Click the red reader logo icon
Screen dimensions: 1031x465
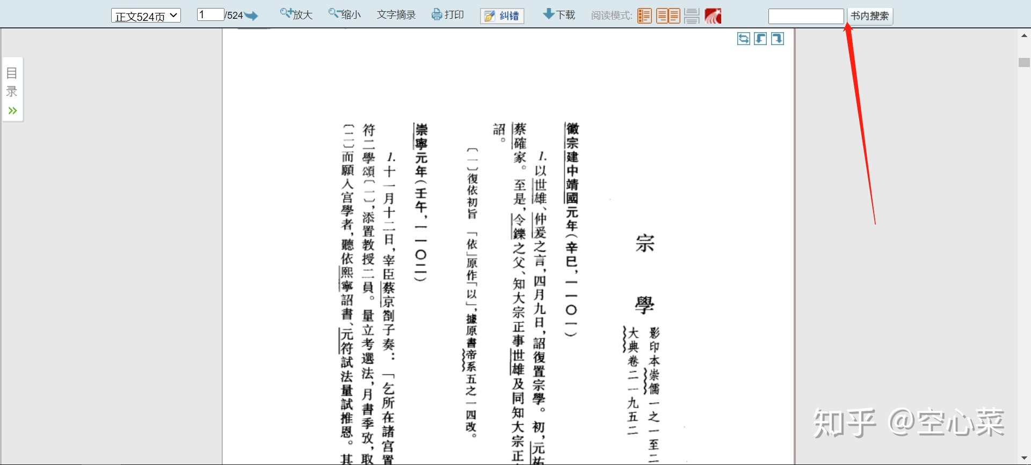(x=713, y=16)
